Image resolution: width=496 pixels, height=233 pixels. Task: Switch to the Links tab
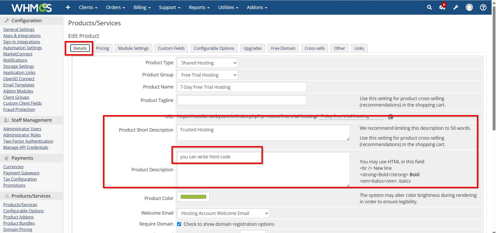click(x=359, y=48)
